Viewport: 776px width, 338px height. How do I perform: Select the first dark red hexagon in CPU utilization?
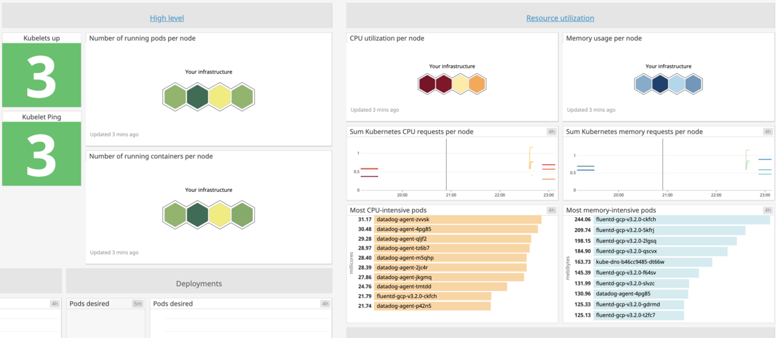coord(427,84)
